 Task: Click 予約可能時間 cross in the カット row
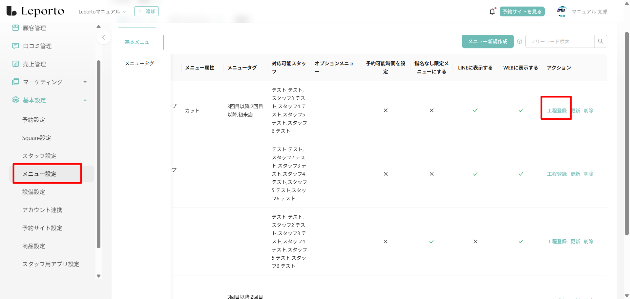tap(386, 110)
